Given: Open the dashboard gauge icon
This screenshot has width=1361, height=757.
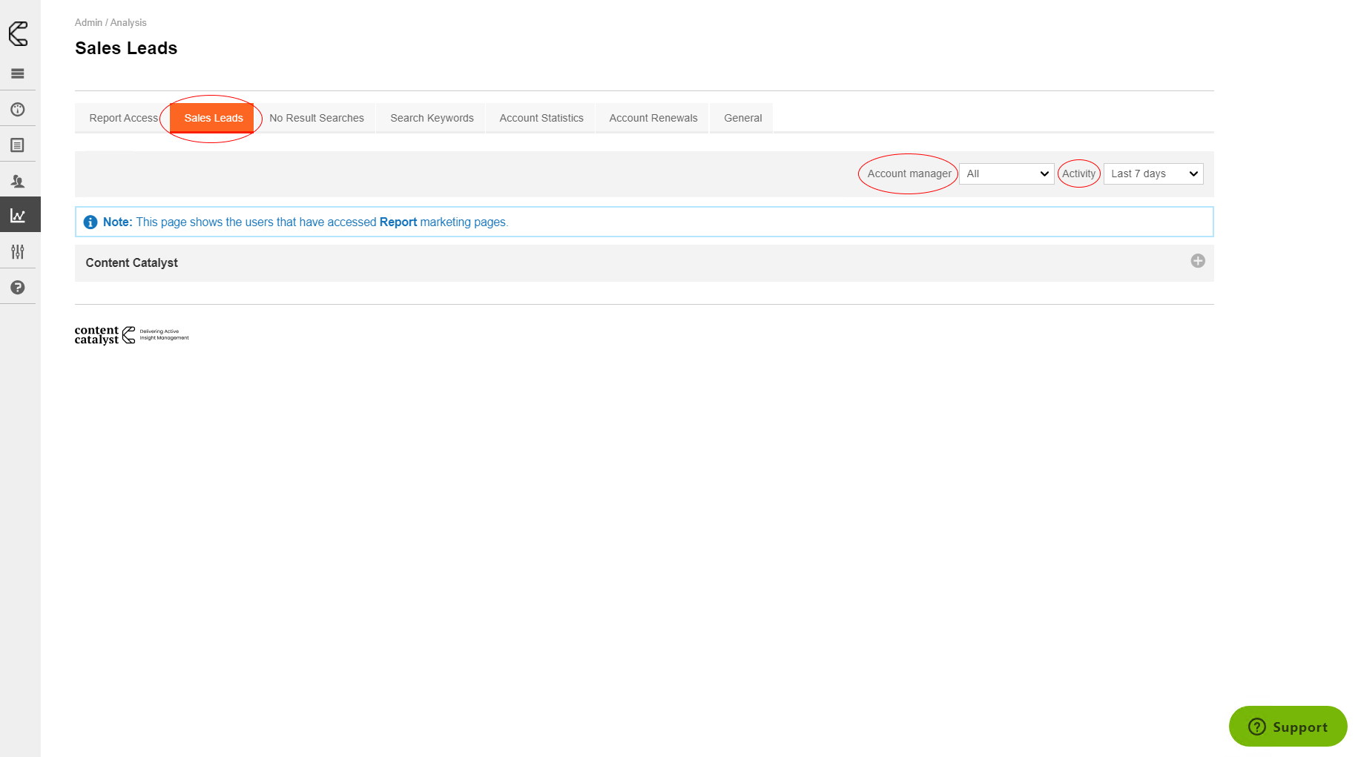Looking at the screenshot, I should coord(18,110).
